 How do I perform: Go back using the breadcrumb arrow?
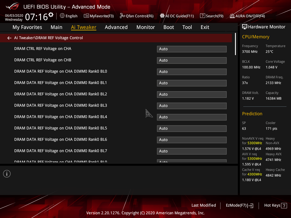pyautogui.click(x=9, y=38)
